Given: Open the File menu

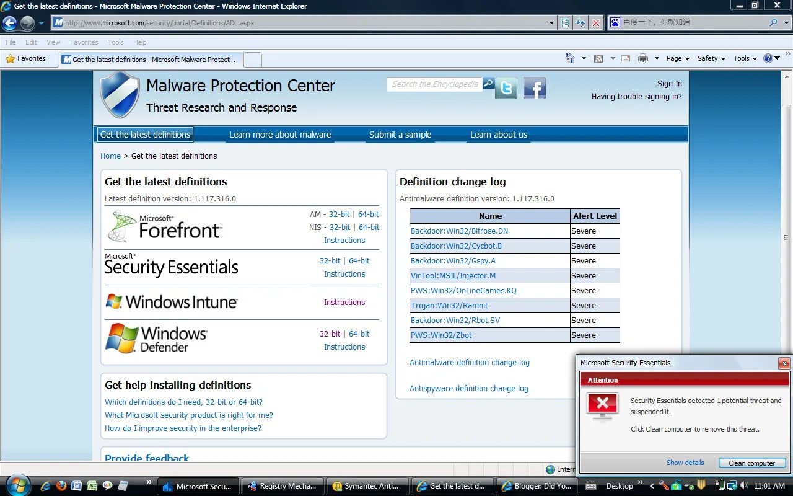Looking at the screenshot, I should pyautogui.click(x=11, y=42).
